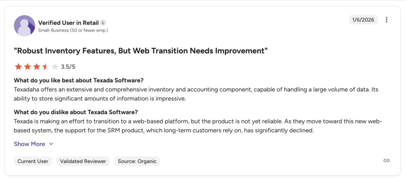Click the half-filled fourth rating star

(x=46, y=66)
